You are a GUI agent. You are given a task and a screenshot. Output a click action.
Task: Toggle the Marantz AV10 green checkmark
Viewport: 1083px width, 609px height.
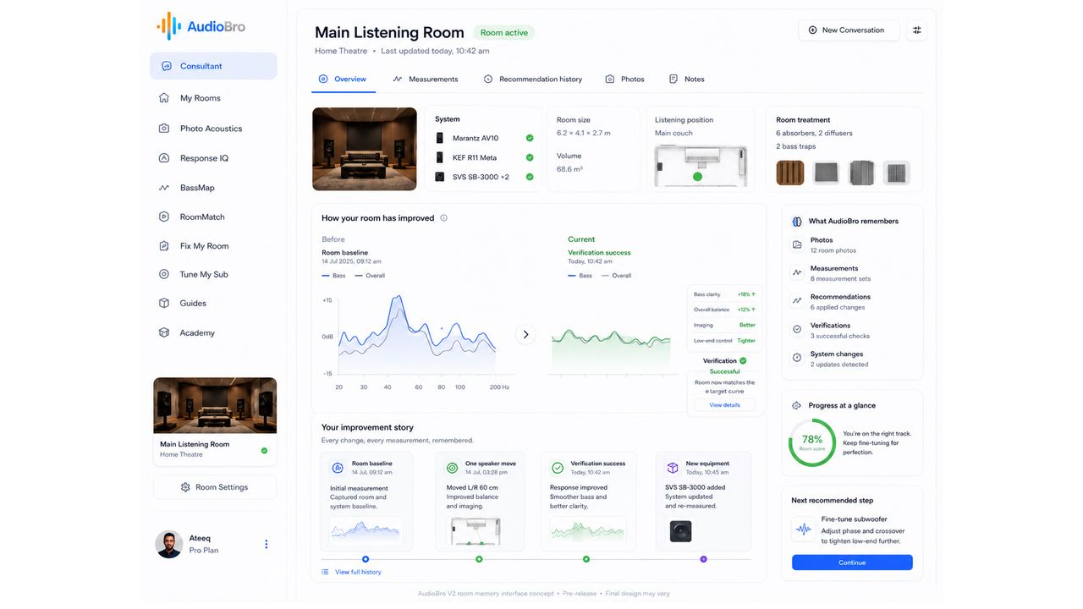(530, 138)
